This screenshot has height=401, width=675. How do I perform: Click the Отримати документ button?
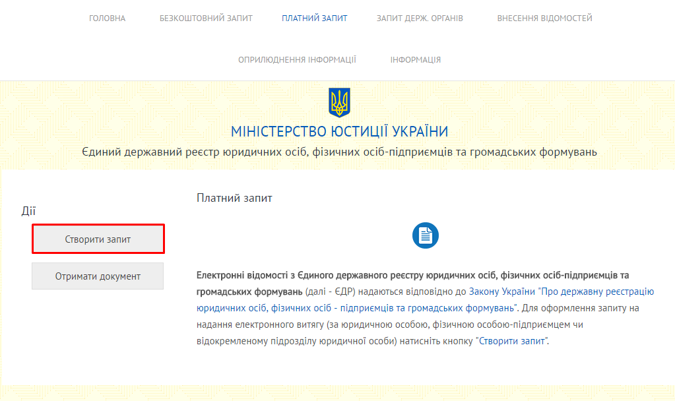click(98, 276)
